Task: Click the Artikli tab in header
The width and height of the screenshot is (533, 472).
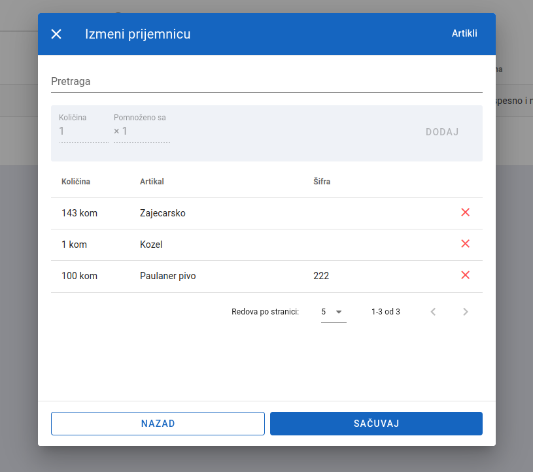Action: [464, 33]
